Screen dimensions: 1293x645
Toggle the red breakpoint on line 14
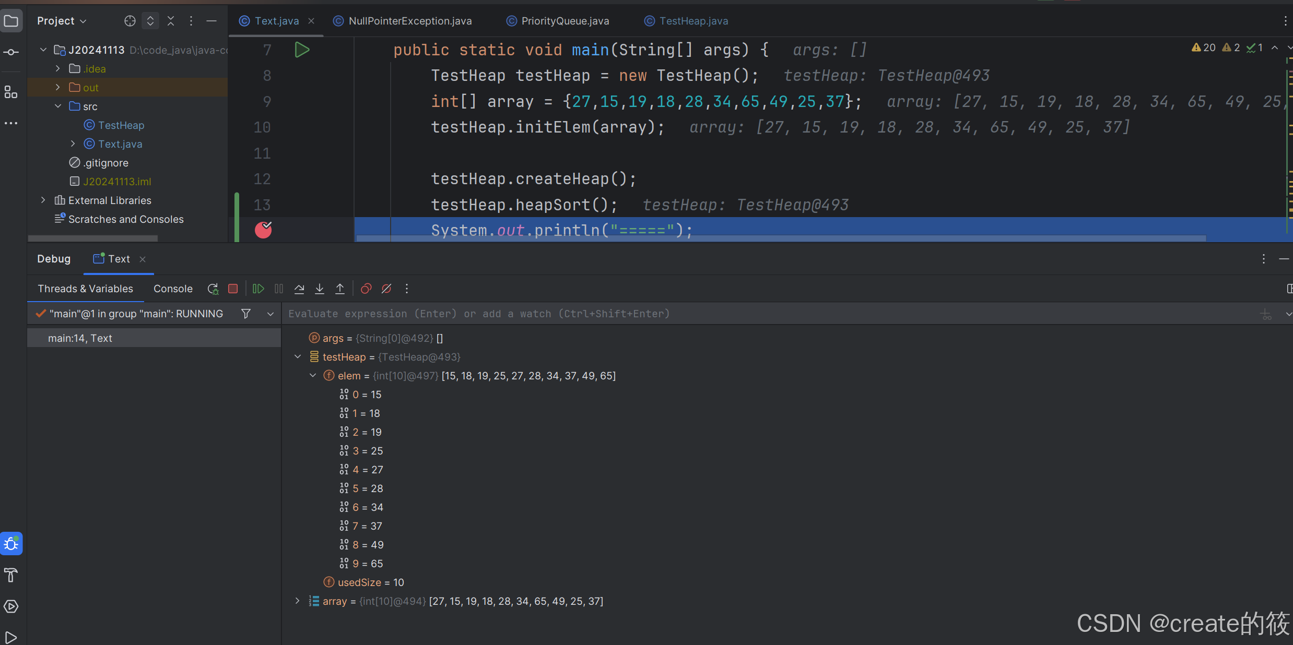click(x=263, y=230)
